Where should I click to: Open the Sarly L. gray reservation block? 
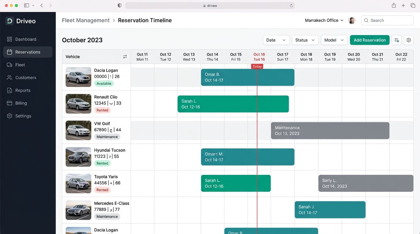coord(366,183)
